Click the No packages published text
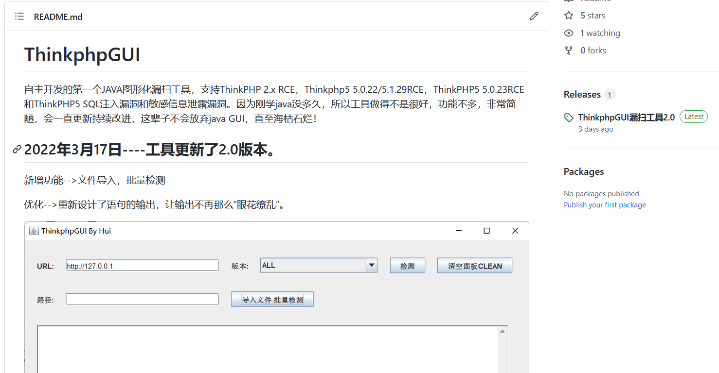 601,193
